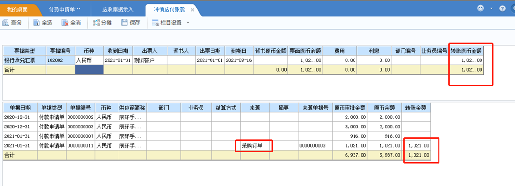The width and height of the screenshot is (515, 186).
Task: Click the 2021-01-01 issue date cell
Action: 210,60
